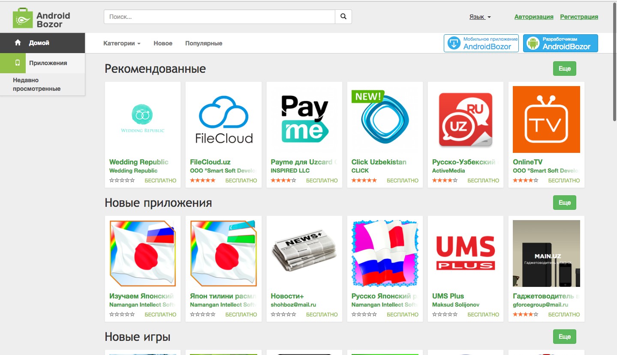Open the Изучаем Японский flag icon
The width and height of the screenshot is (617, 355).
(143, 254)
